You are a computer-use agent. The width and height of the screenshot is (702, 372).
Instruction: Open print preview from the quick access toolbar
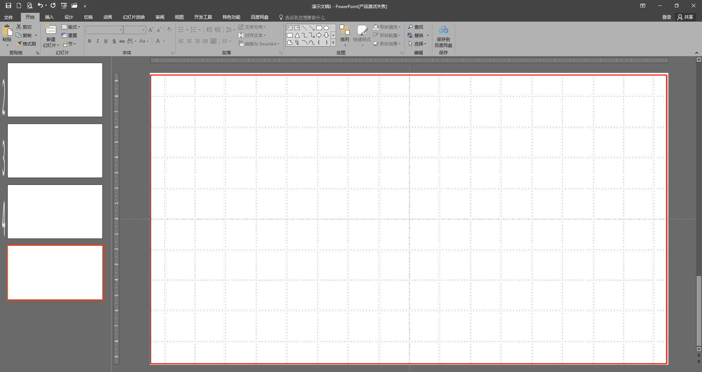coord(30,6)
